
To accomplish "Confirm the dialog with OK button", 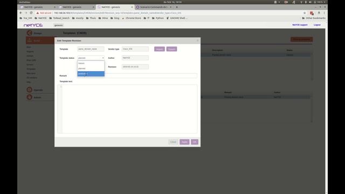I will (x=195, y=142).
